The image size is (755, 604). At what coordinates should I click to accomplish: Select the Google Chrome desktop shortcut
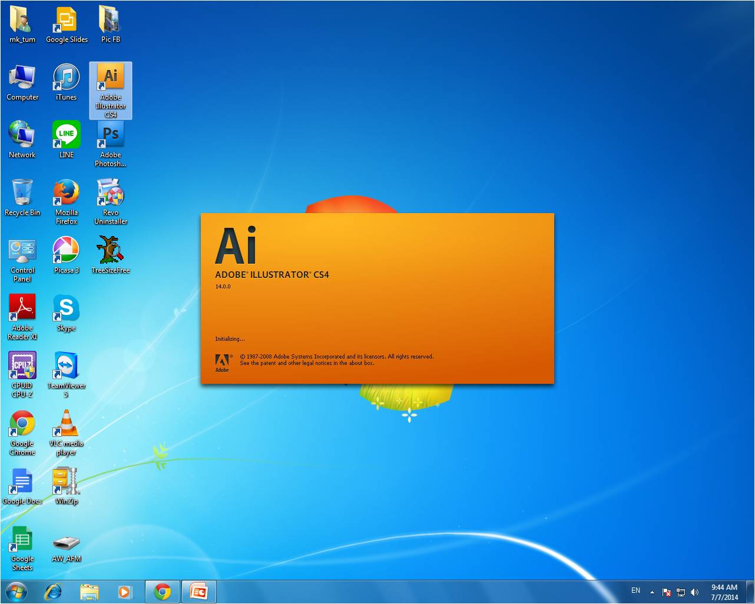tap(22, 433)
